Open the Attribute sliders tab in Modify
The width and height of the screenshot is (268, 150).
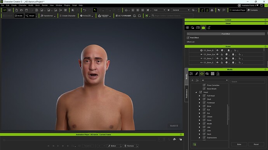tap(191, 74)
